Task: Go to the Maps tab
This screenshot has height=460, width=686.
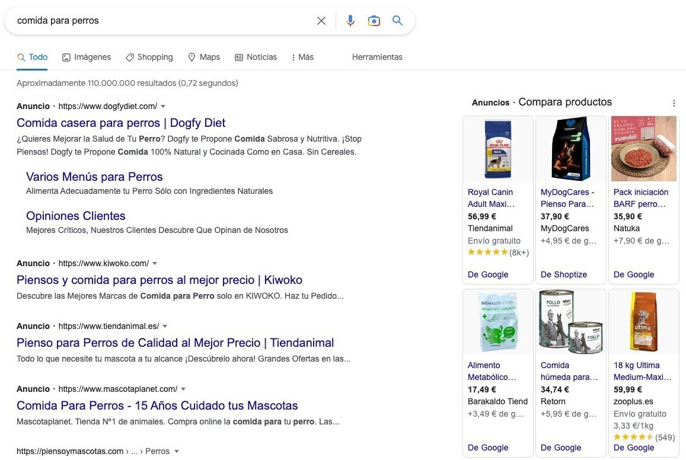Action: pyautogui.click(x=204, y=57)
